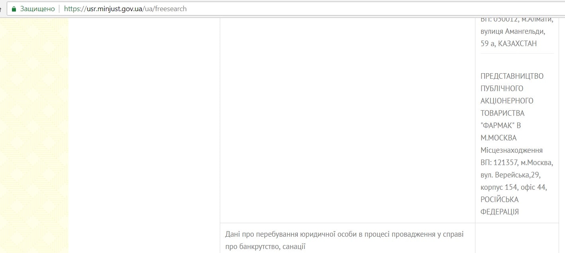Click the green padlock security icon
The image size is (565, 253).
pyautogui.click(x=14, y=9)
